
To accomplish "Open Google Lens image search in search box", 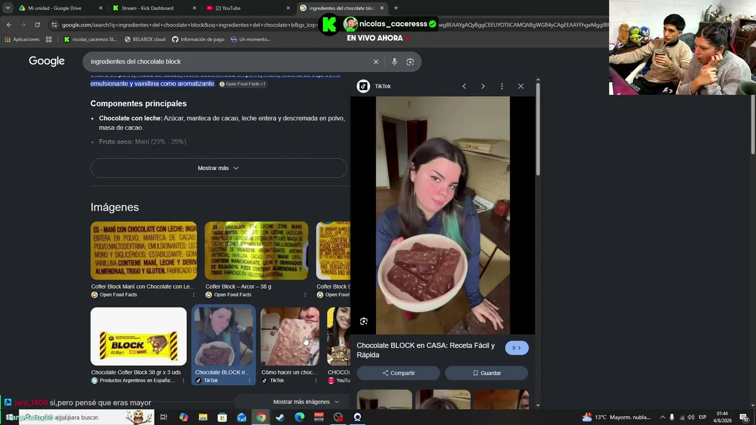I will [x=410, y=61].
